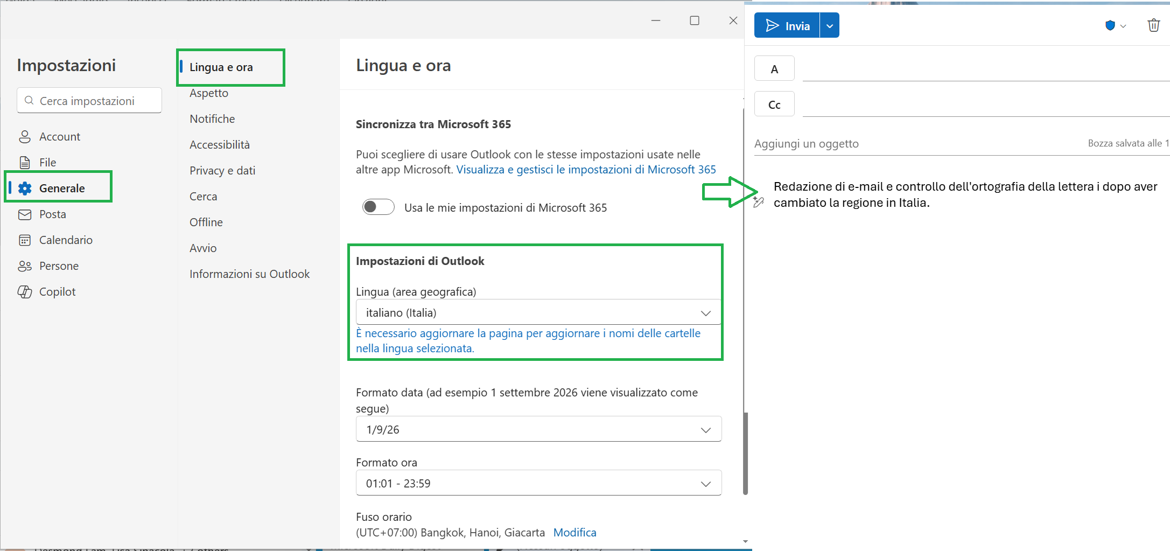
Task: Click the Aggiungi un oggetto subject field
Action: (915, 144)
